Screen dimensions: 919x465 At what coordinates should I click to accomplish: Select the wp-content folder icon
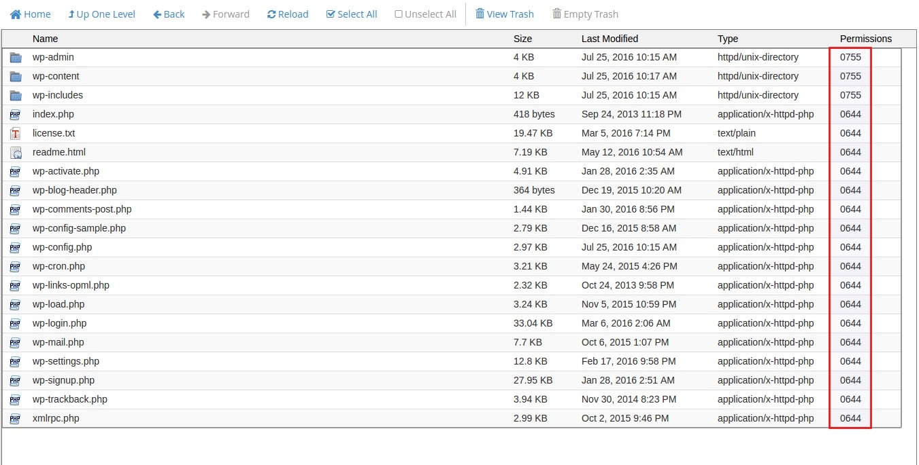16,77
